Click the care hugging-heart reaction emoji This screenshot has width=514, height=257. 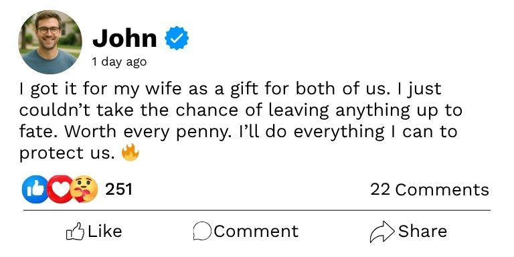click(x=84, y=189)
